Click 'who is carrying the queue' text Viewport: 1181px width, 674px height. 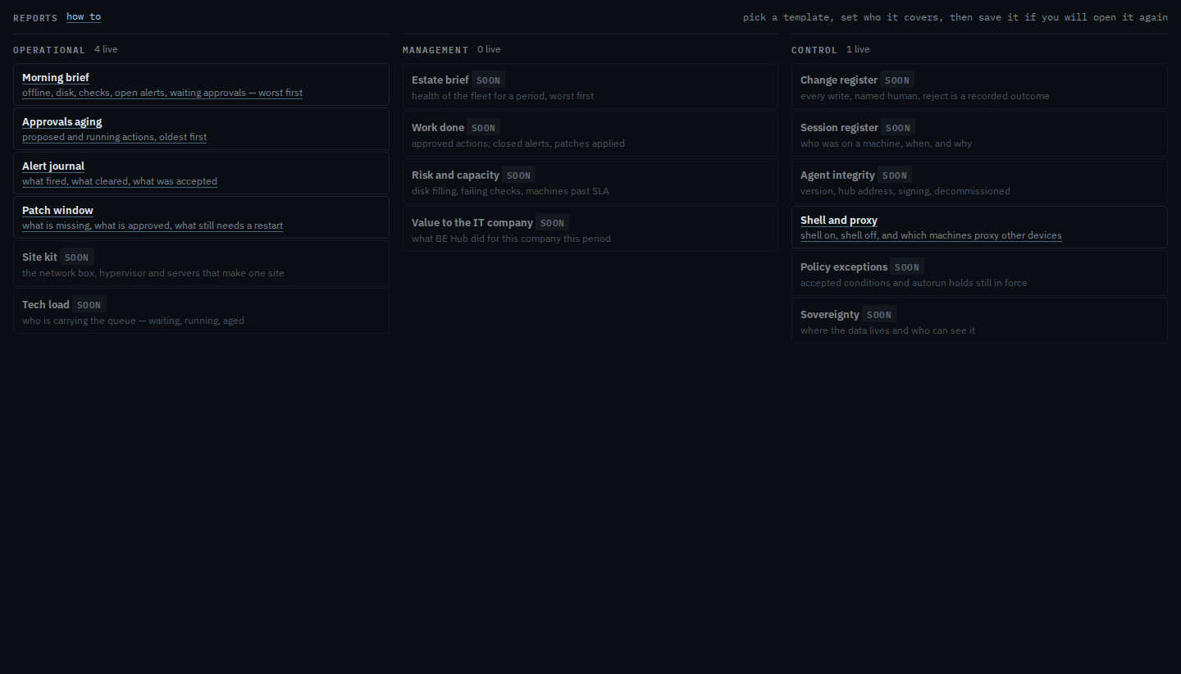tap(133, 321)
